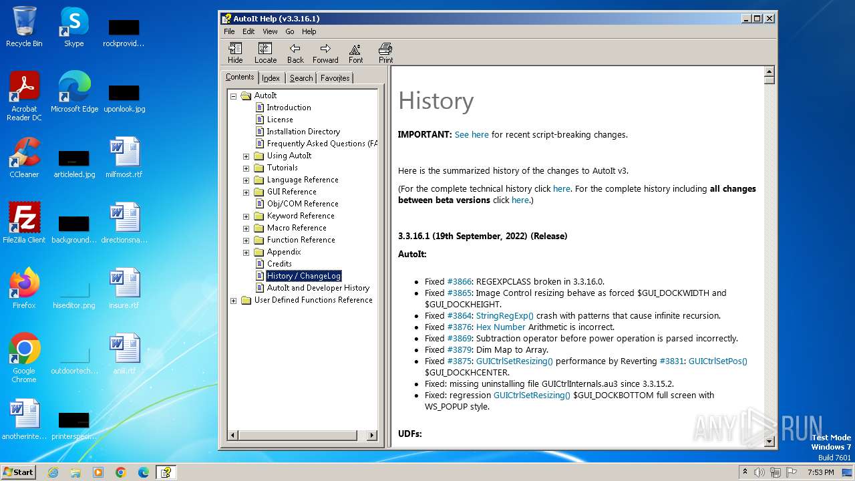Open the Edit menu
Image resolution: width=855 pixels, height=481 pixels.
pos(248,31)
